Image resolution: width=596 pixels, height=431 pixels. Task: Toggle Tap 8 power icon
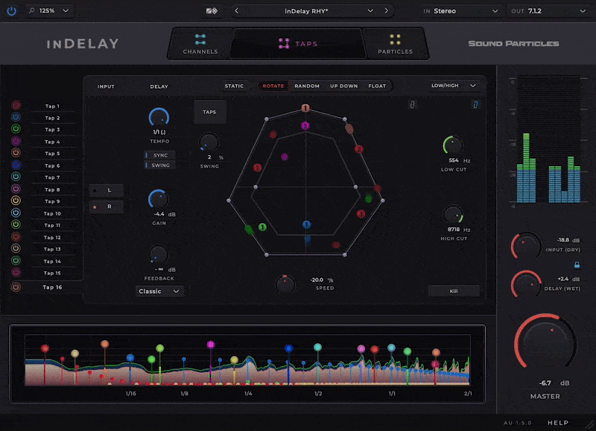click(16, 189)
